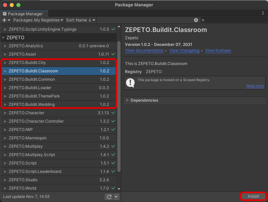Screen dimensions: 268x202
Task: Click the Package Manager tab icon
Action: [5, 14]
